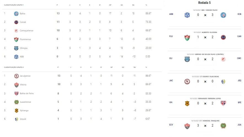The height and width of the screenshot is (137, 244).
Task: Click the Ypiranga crest in standings
Action: click(17, 110)
